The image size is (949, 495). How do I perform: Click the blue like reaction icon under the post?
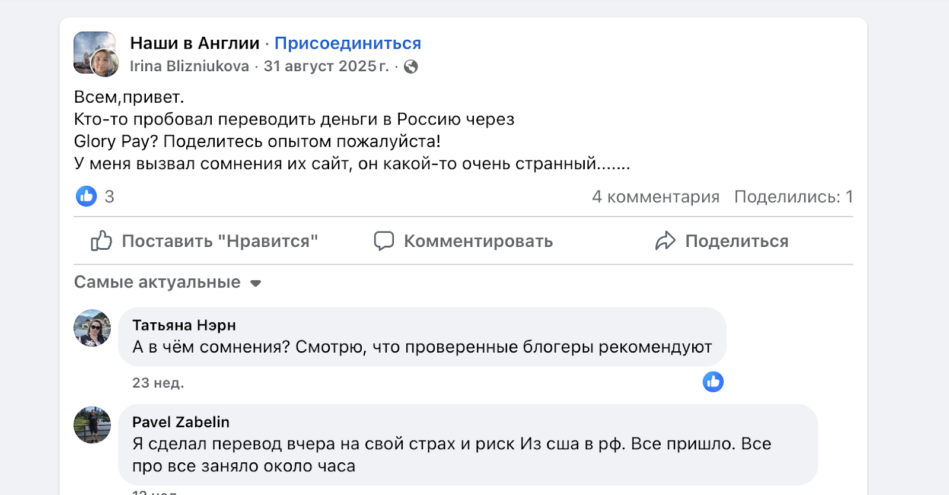click(87, 196)
